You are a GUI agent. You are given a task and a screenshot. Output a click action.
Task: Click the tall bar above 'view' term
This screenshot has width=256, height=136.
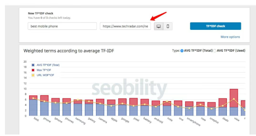coord(234,102)
